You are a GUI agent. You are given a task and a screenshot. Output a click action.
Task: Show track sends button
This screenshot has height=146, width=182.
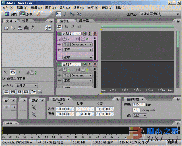click(x=73, y=27)
